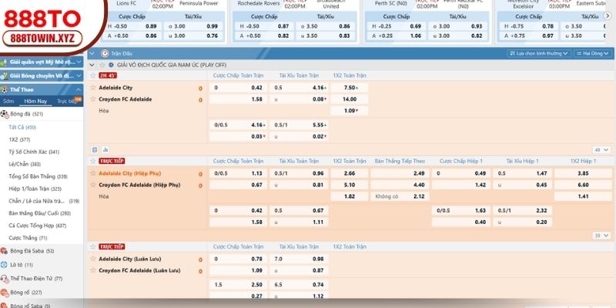
Task: Bet Perth SC handicap A +0.25 at 1.06
Action: pos(397,35)
